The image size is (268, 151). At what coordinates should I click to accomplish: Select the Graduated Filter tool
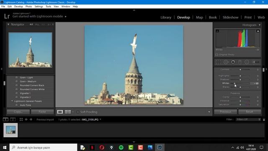pyautogui.click(x=240, y=62)
